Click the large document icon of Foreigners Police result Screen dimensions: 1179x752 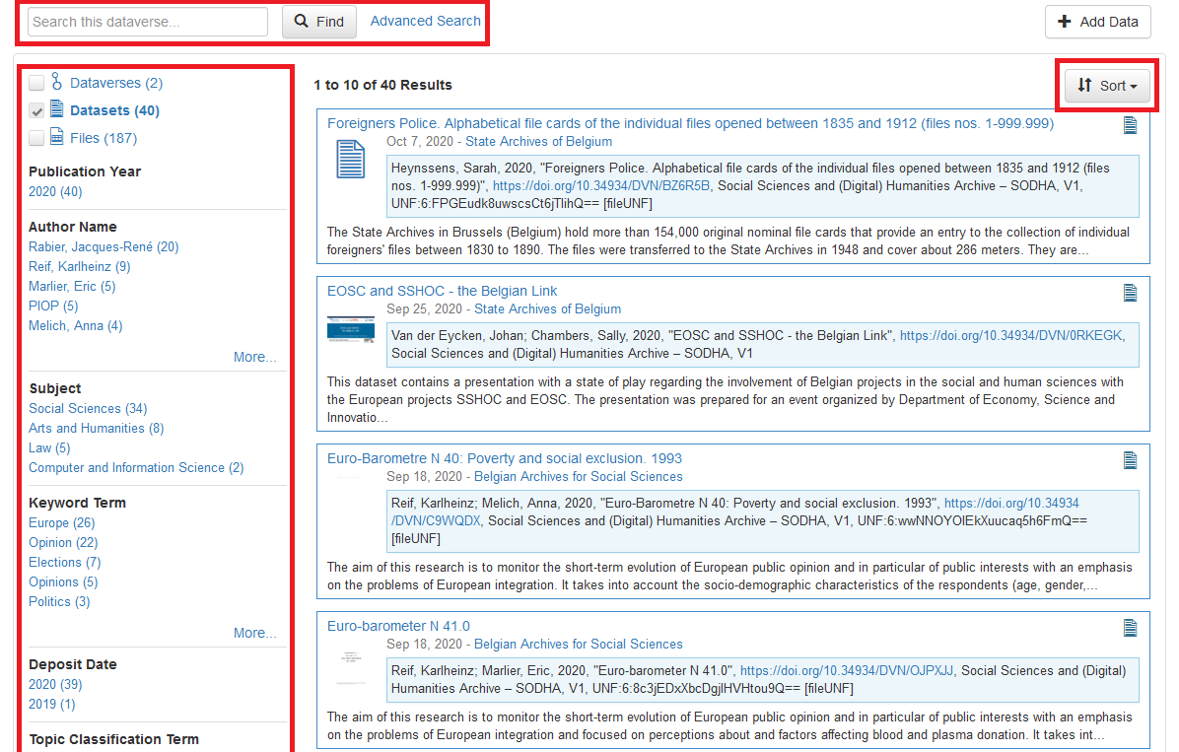click(x=350, y=160)
